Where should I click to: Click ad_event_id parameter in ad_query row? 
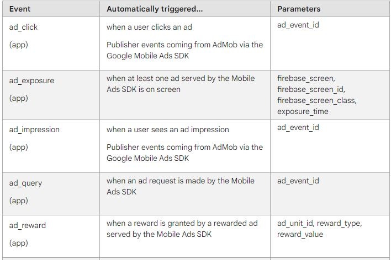pos(298,181)
